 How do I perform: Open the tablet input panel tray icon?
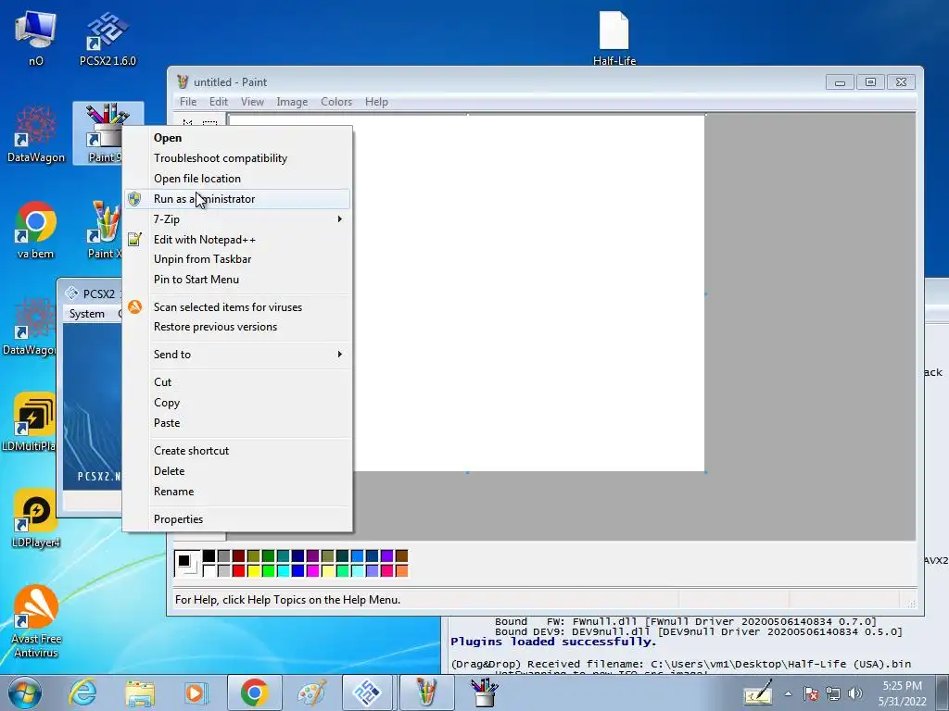758,692
